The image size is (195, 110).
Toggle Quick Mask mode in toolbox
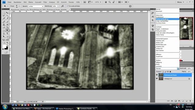click(6, 52)
